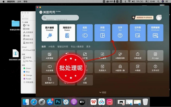Open Photoshop from the Dock
171x107 pixels.
[x=58, y=102]
